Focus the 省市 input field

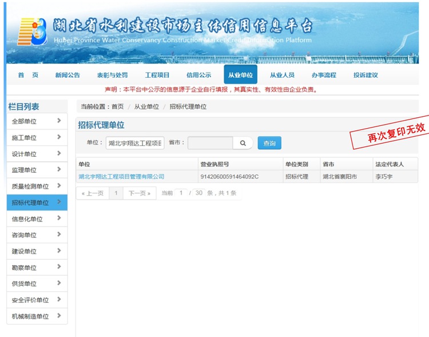tap(210, 143)
